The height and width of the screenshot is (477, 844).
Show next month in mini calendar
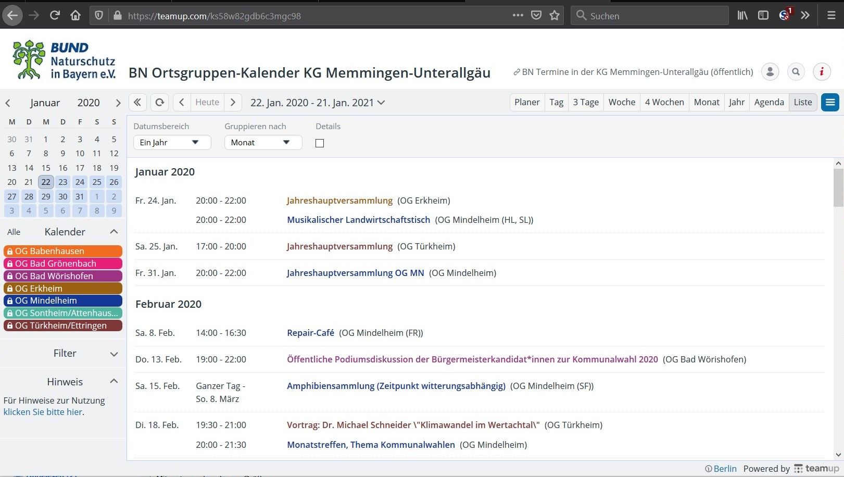(x=118, y=103)
